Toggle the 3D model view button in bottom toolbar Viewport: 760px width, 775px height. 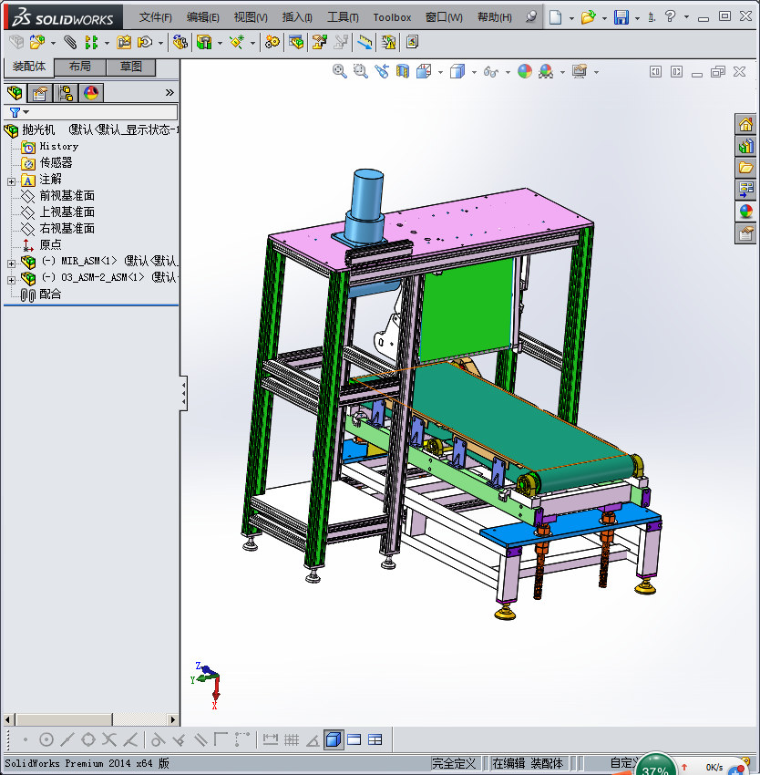point(334,740)
